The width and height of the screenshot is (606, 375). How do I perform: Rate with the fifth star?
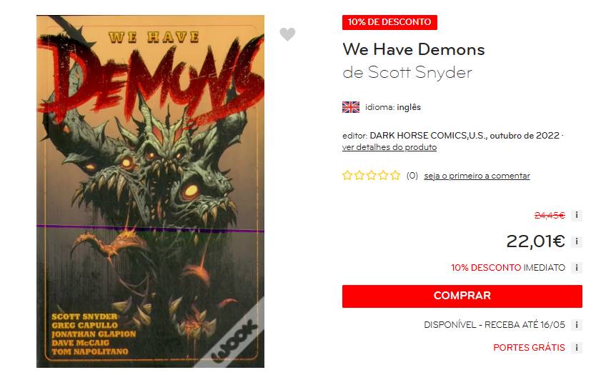click(x=395, y=176)
